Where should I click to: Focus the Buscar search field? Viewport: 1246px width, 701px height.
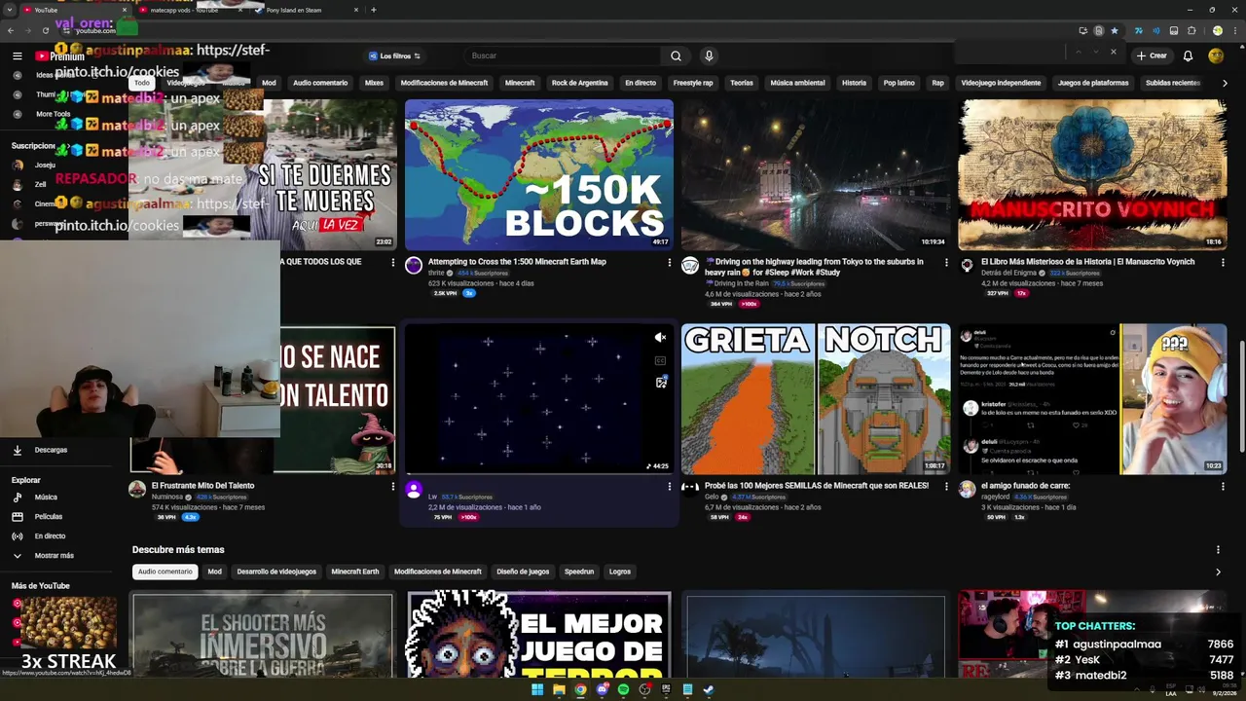[x=563, y=55]
